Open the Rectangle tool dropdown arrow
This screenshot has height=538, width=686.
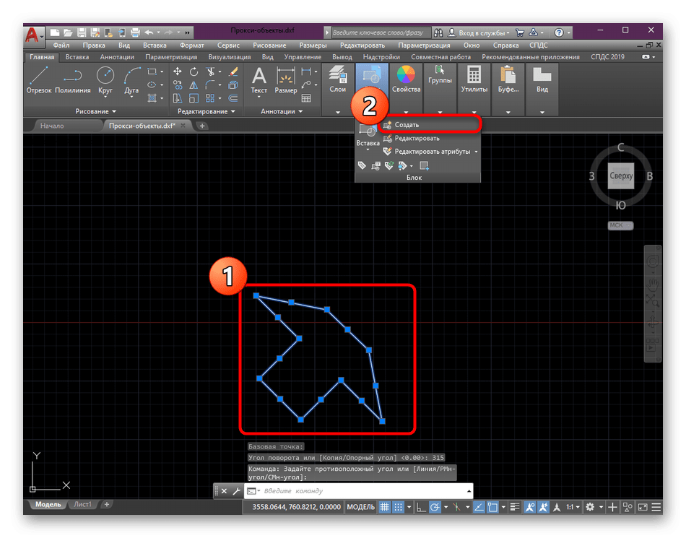[162, 71]
